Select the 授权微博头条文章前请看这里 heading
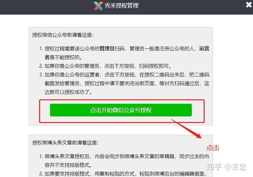Screen dimensions: 253x177 (66, 143)
